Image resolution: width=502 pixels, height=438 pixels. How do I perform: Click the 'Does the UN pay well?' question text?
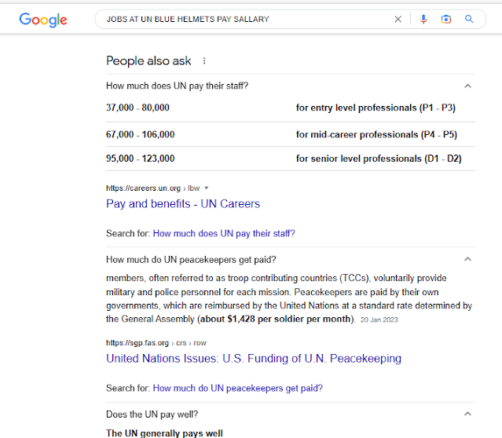click(x=152, y=414)
